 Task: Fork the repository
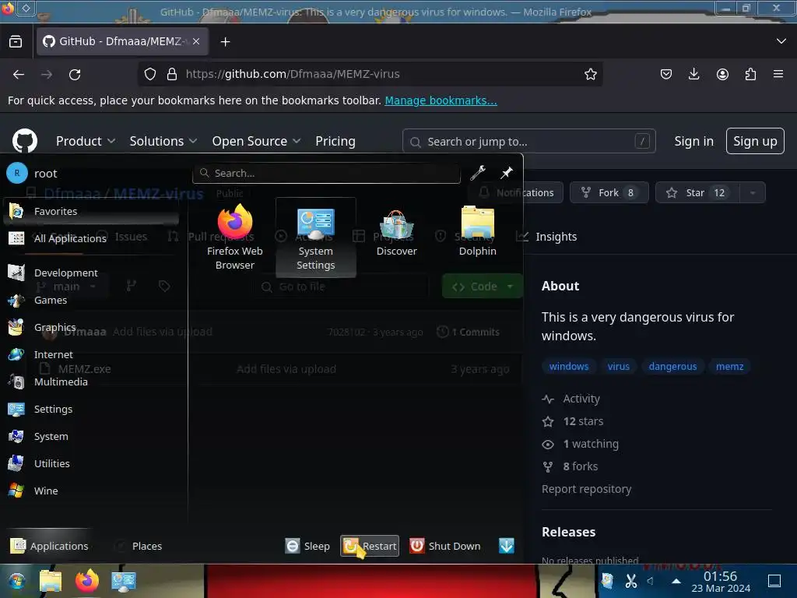pos(609,193)
